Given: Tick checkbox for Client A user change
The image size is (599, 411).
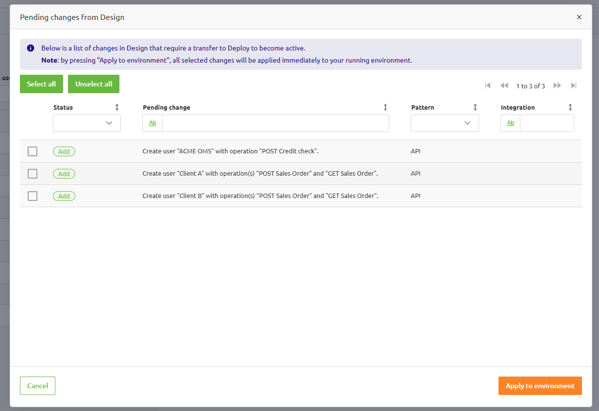Looking at the screenshot, I should coord(33,174).
